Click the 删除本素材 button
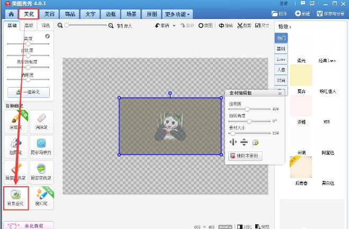The image size is (349, 229). (x=245, y=156)
